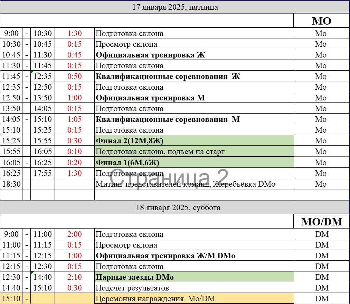Click the green cell 'Финал 1(6М,6Ж)'
Image resolution: width=350 pixels, height=304 pixels.
194,162
